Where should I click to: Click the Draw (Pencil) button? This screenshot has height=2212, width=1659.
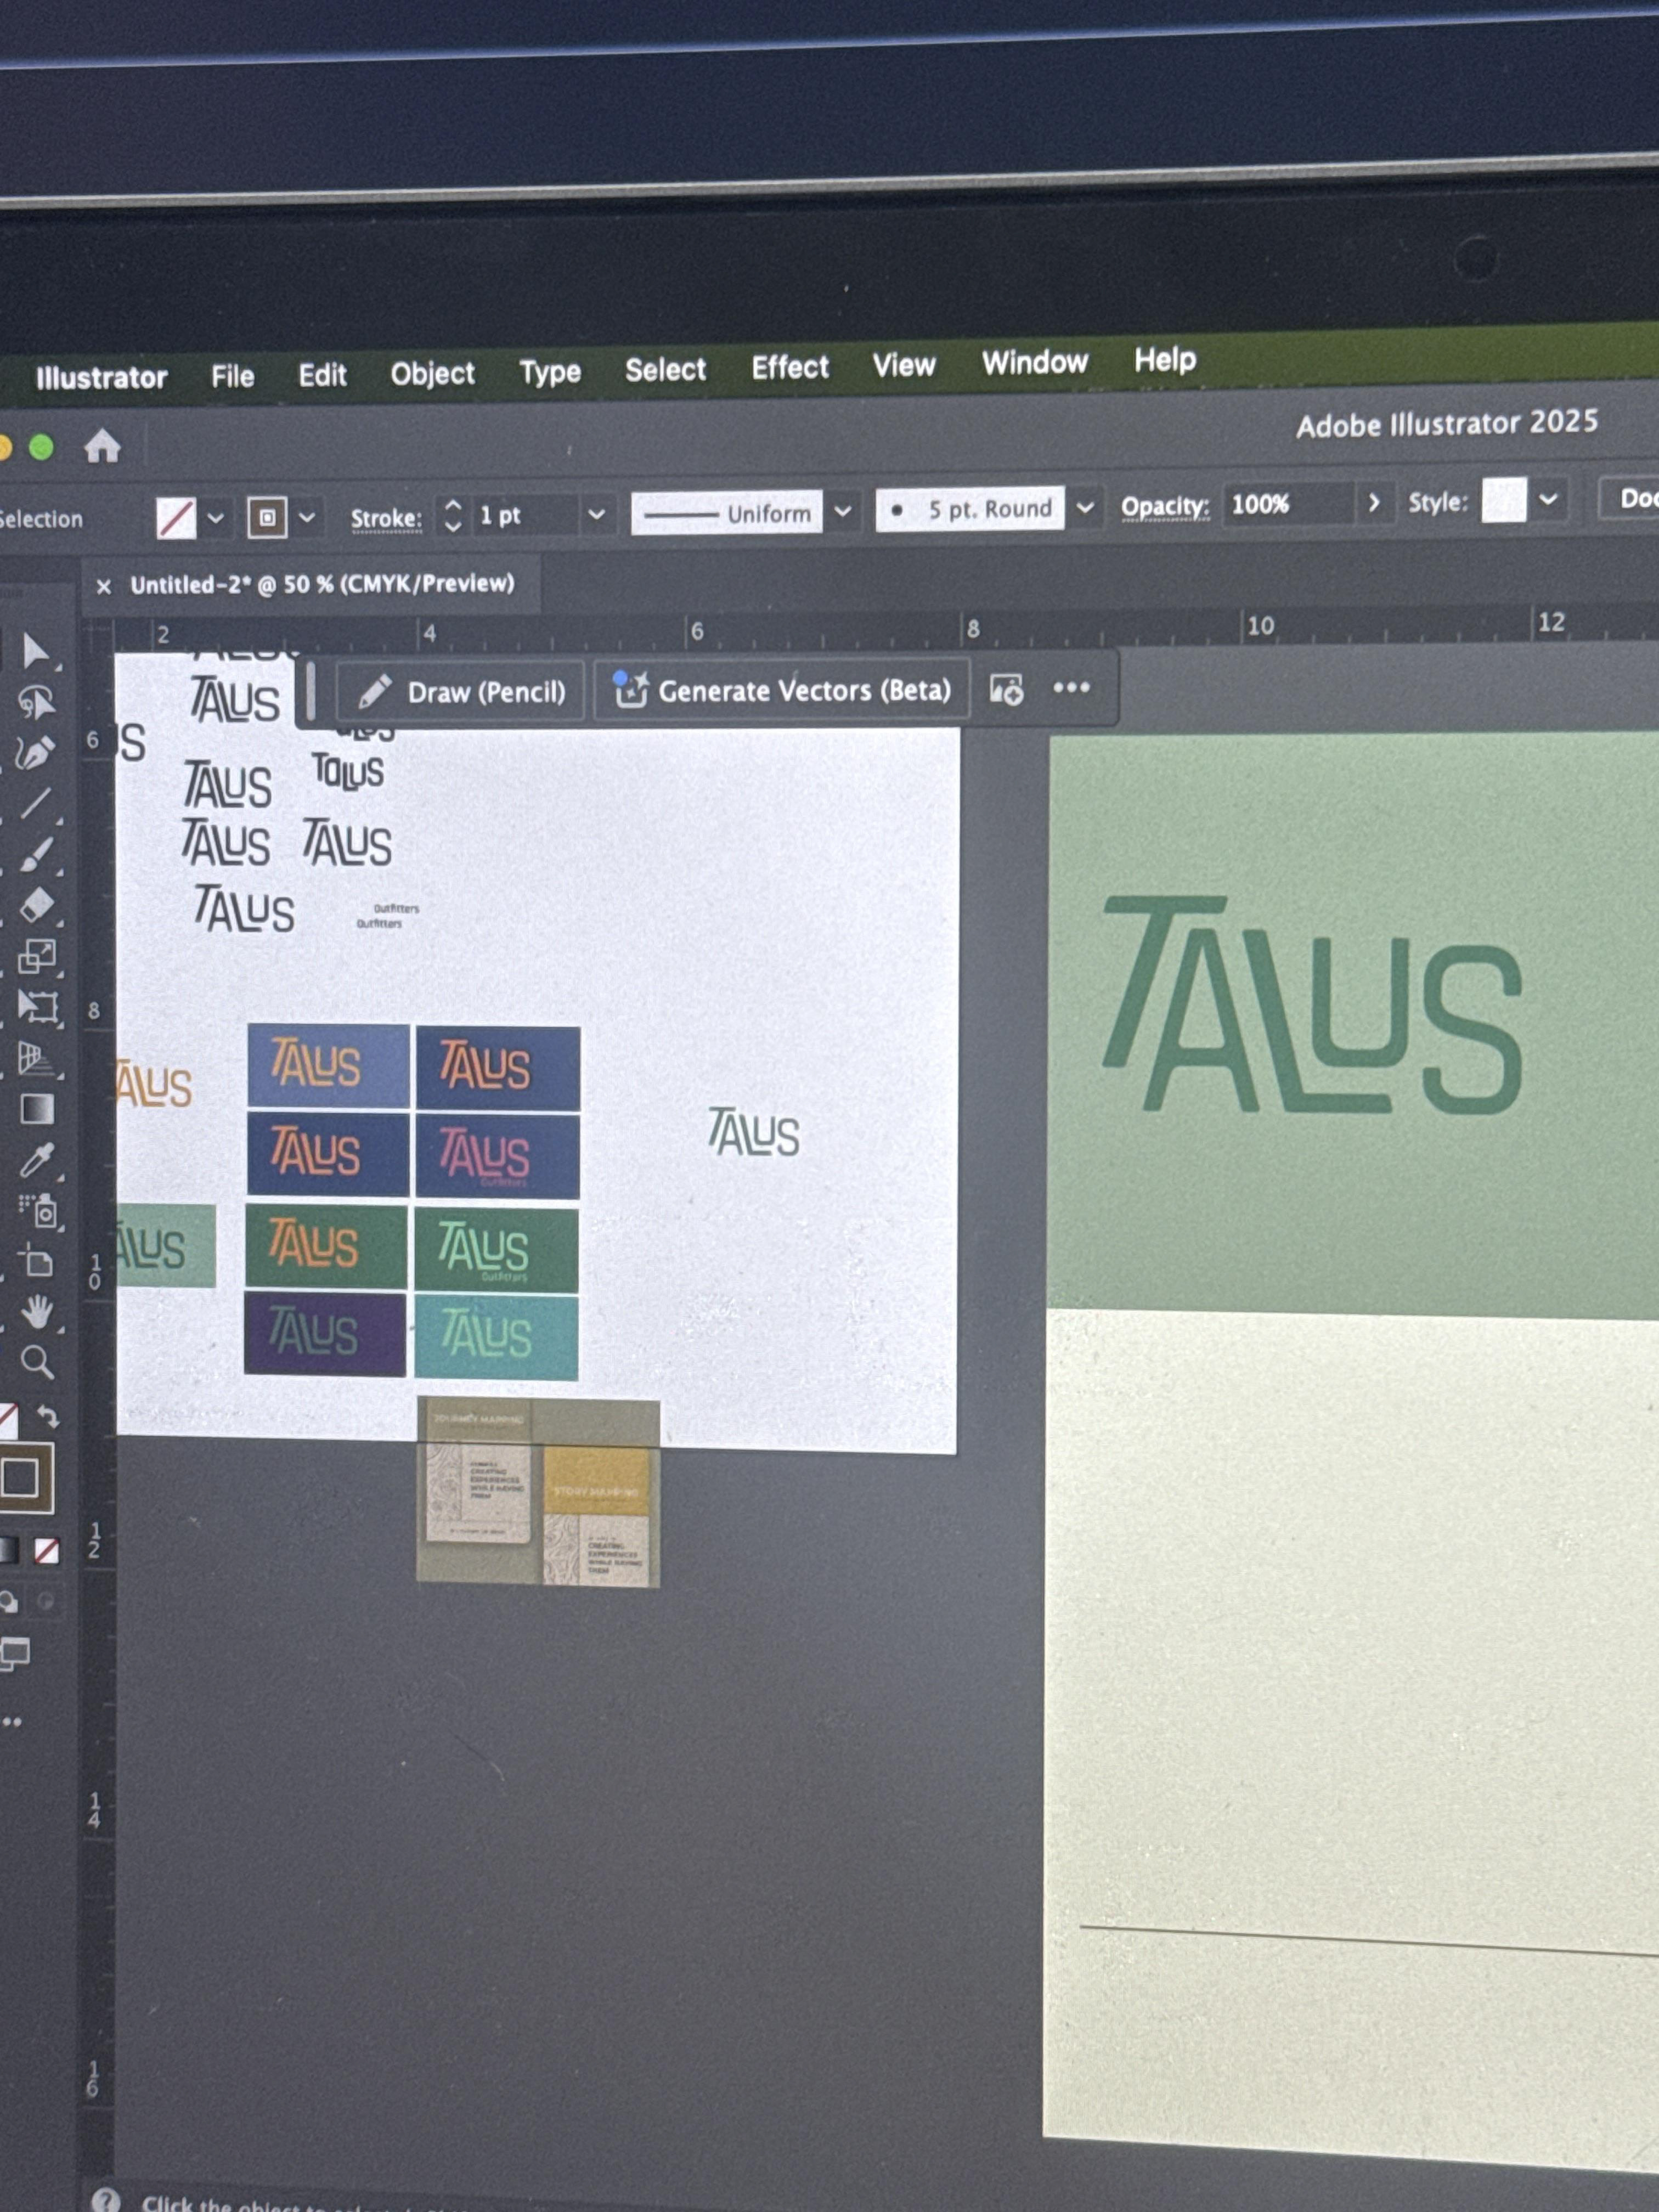click(461, 692)
